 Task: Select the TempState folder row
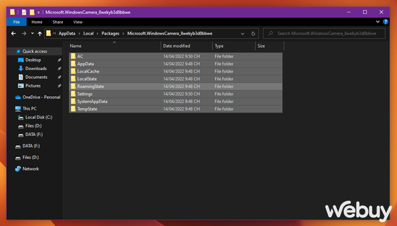pyautogui.click(x=176, y=109)
